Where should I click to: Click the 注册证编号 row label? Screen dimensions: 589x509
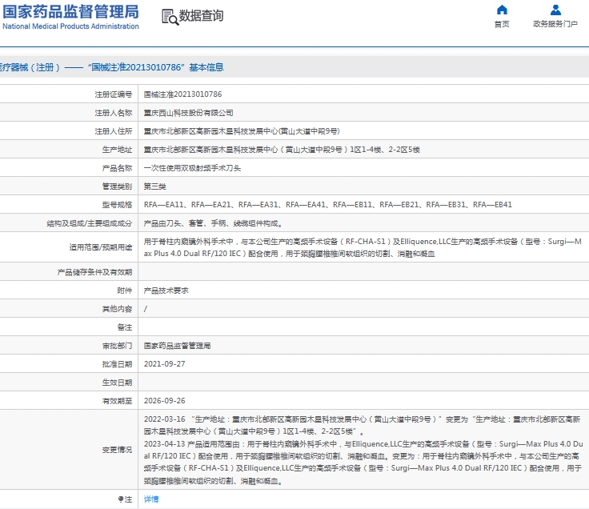tap(114, 94)
